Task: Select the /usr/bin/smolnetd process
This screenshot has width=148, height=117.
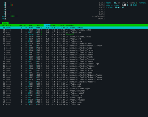Action: [74, 91]
